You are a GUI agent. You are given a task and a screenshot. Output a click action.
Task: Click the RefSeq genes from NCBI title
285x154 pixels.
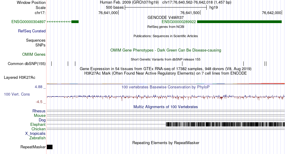pos(166,27)
